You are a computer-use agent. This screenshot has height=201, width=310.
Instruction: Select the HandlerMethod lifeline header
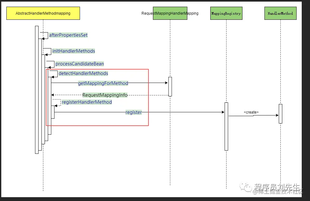pyautogui.click(x=280, y=13)
